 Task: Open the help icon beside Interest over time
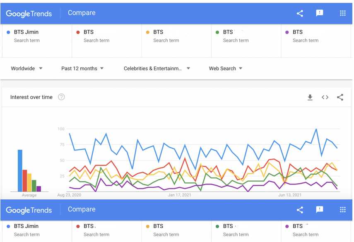coord(61,97)
